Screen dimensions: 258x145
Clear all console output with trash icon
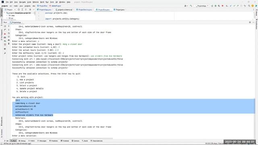tap(9, 43)
